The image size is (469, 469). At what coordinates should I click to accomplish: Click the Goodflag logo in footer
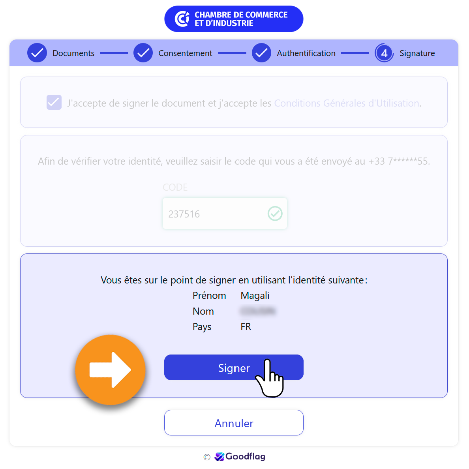point(240,456)
